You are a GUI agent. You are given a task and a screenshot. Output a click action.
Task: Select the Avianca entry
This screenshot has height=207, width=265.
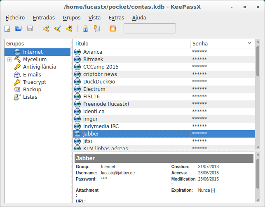164,52
